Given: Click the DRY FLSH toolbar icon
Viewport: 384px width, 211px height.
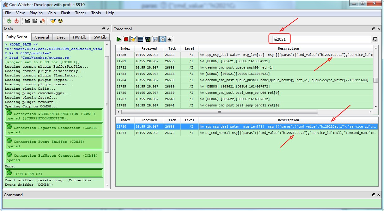Looking at the screenshot, I should 35,21.
